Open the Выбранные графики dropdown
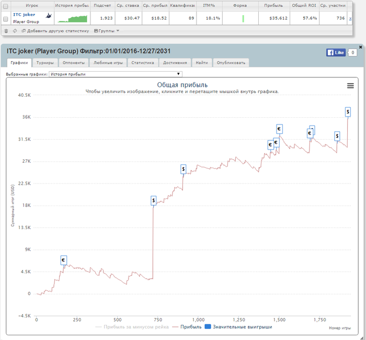Screen dimensions: 366x340 pyautogui.click(x=115, y=74)
